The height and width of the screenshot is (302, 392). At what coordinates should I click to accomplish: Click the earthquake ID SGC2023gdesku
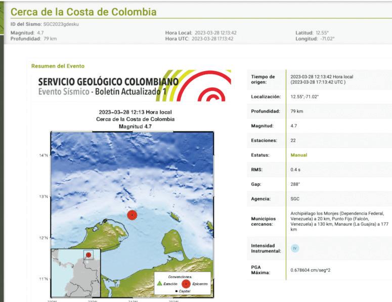61,24
